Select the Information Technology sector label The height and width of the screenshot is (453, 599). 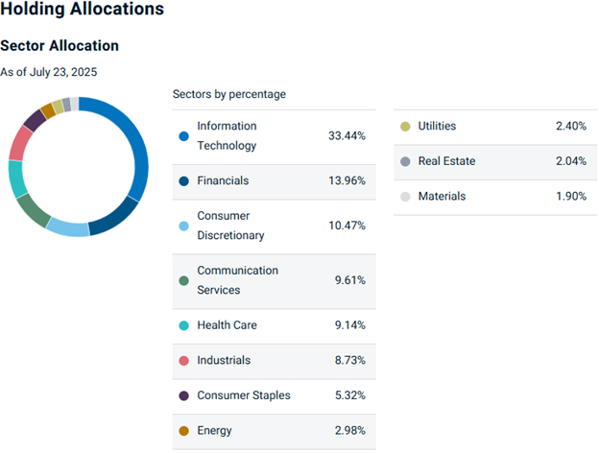pos(227,136)
